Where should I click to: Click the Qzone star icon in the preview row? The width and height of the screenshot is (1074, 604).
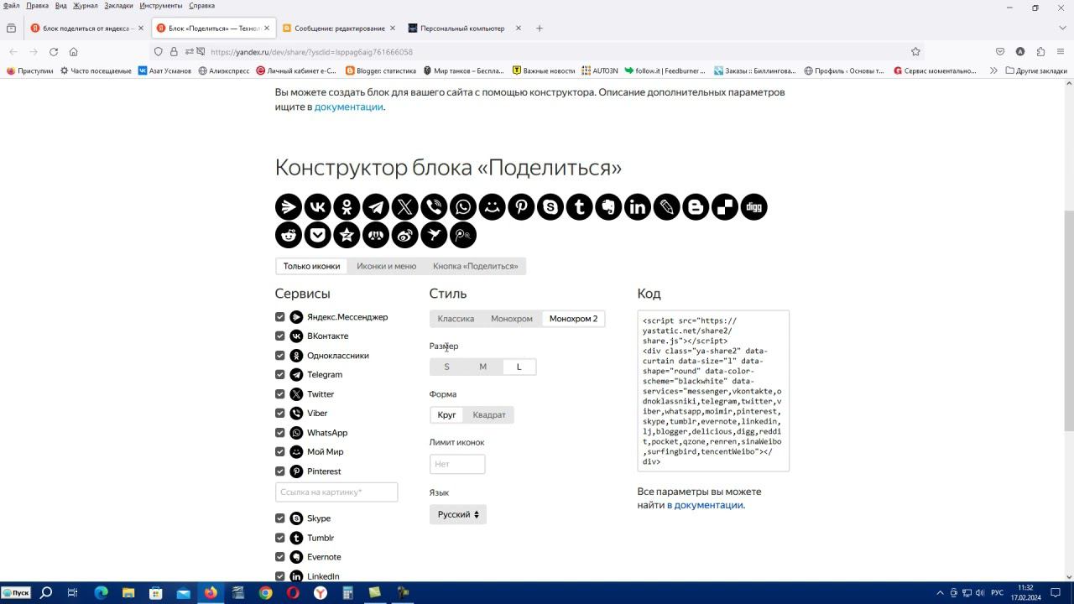pos(347,235)
